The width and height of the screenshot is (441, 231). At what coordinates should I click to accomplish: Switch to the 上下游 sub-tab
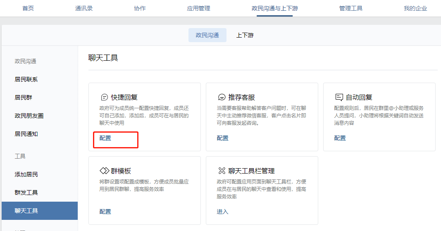[x=245, y=35]
